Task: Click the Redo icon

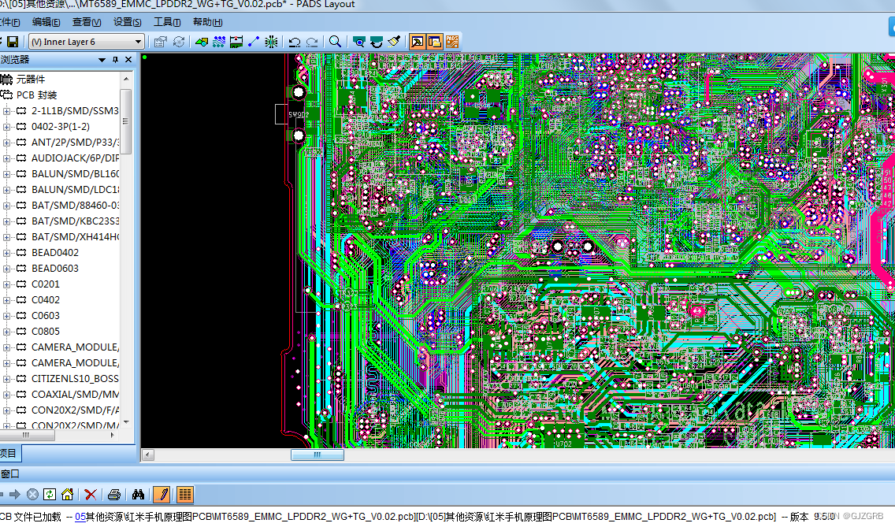Action: [x=312, y=42]
